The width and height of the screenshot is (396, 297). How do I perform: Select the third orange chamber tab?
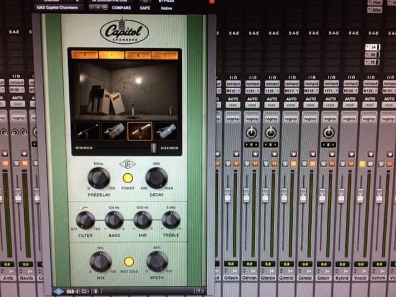pos(139,55)
